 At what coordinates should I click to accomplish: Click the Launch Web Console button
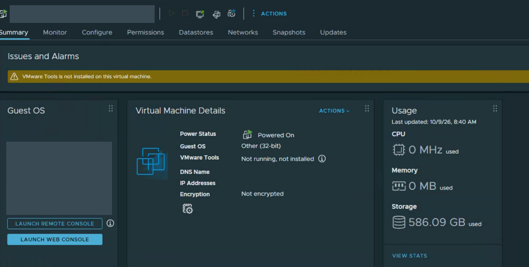[x=55, y=239]
